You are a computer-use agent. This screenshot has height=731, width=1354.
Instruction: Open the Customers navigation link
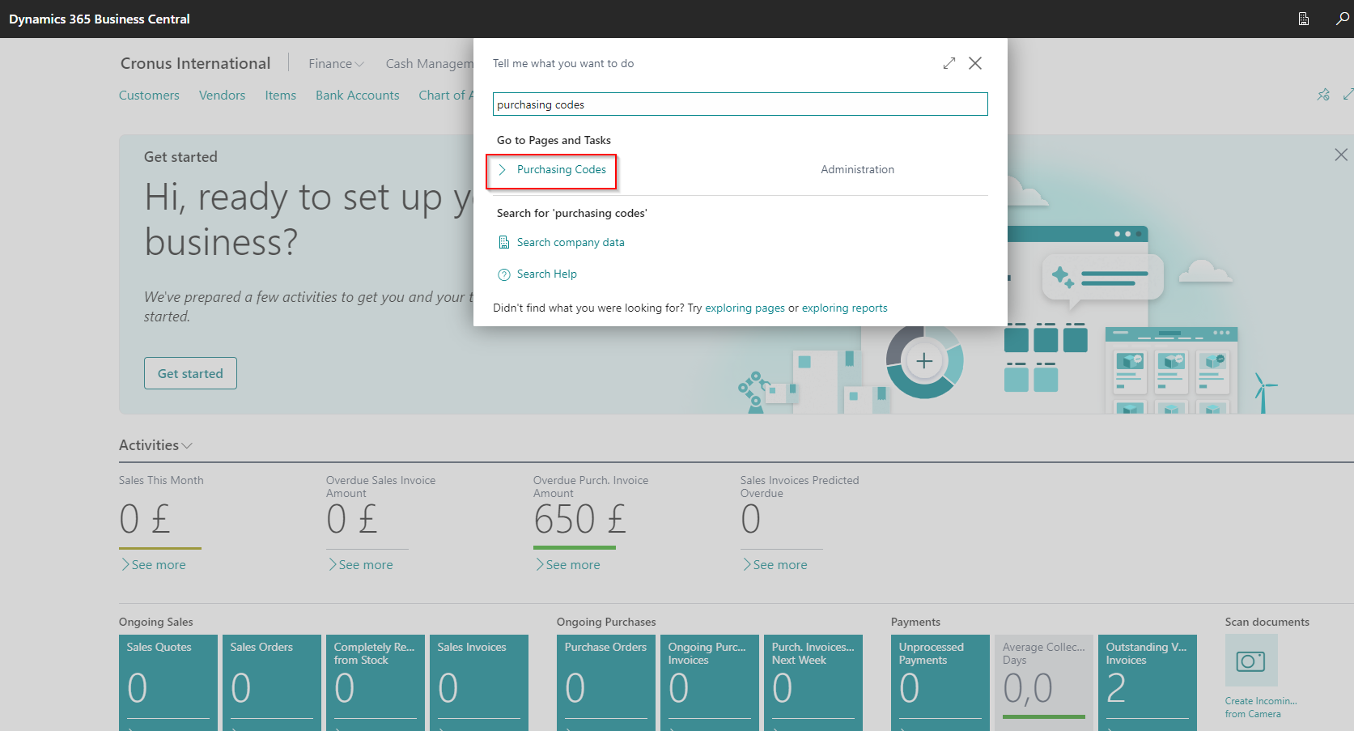(149, 95)
